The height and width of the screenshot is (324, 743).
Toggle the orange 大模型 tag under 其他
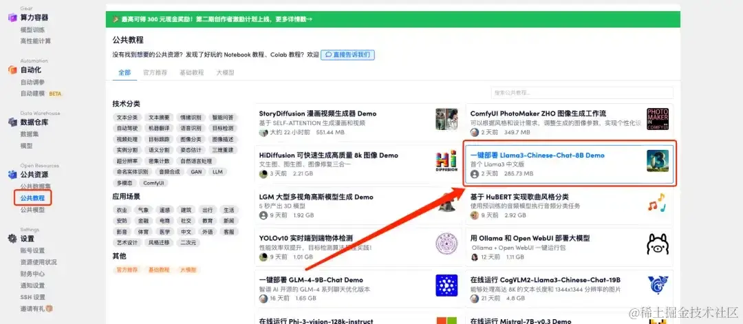(x=188, y=270)
